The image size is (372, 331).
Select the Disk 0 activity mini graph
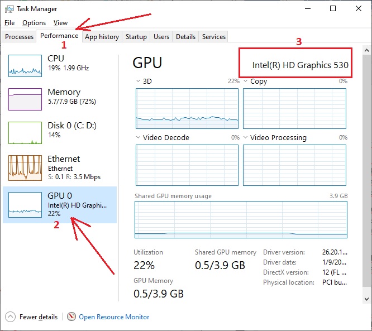pos(25,133)
